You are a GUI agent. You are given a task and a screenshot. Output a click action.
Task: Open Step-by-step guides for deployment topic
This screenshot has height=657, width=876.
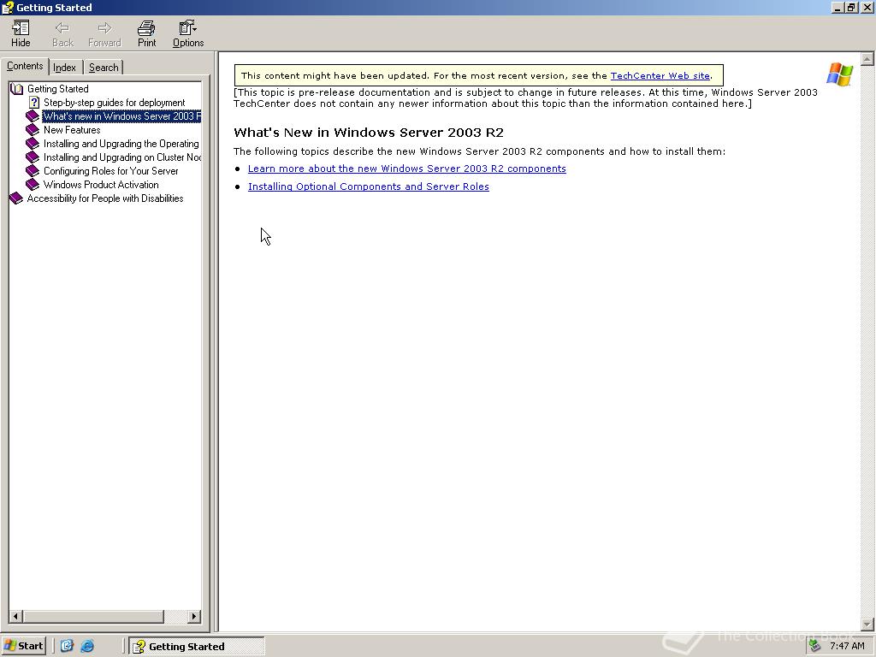pos(114,103)
